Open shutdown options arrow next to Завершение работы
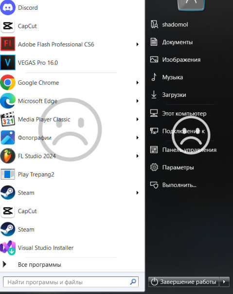This screenshot has width=233, height=294. [224, 282]
